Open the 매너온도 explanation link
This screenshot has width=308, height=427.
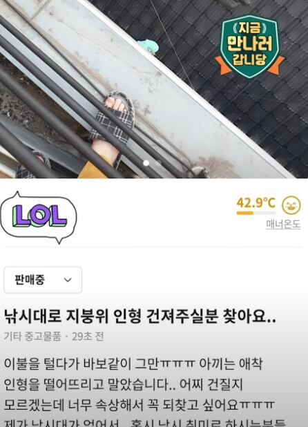click(x=283, y=224)
